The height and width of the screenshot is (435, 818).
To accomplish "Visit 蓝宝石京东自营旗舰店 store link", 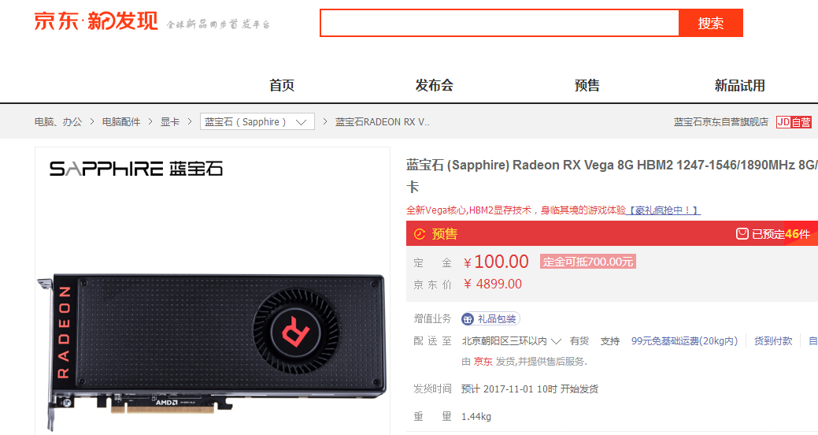I will [x=721, y=121].
